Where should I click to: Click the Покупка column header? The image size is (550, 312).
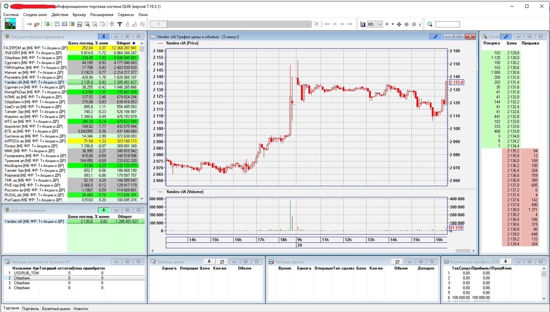click(x=491, y=43)
